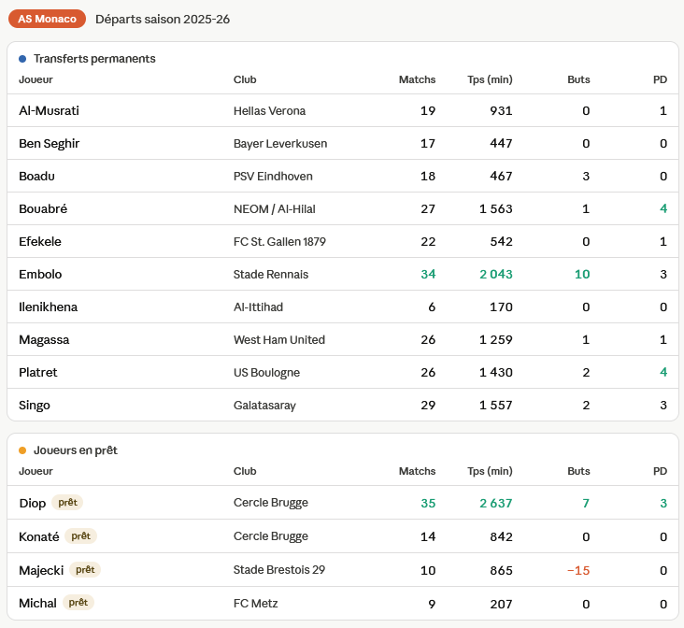684x628 pixels.
Task: Select player name Majecki
Action: tap(41, 570)
